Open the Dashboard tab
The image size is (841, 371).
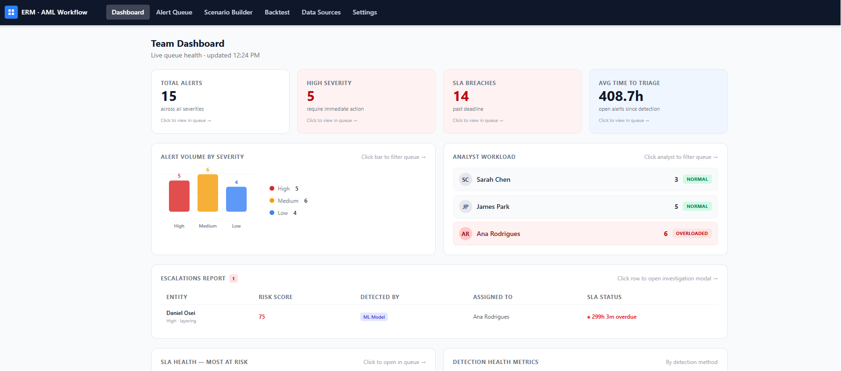pos(128,12)
